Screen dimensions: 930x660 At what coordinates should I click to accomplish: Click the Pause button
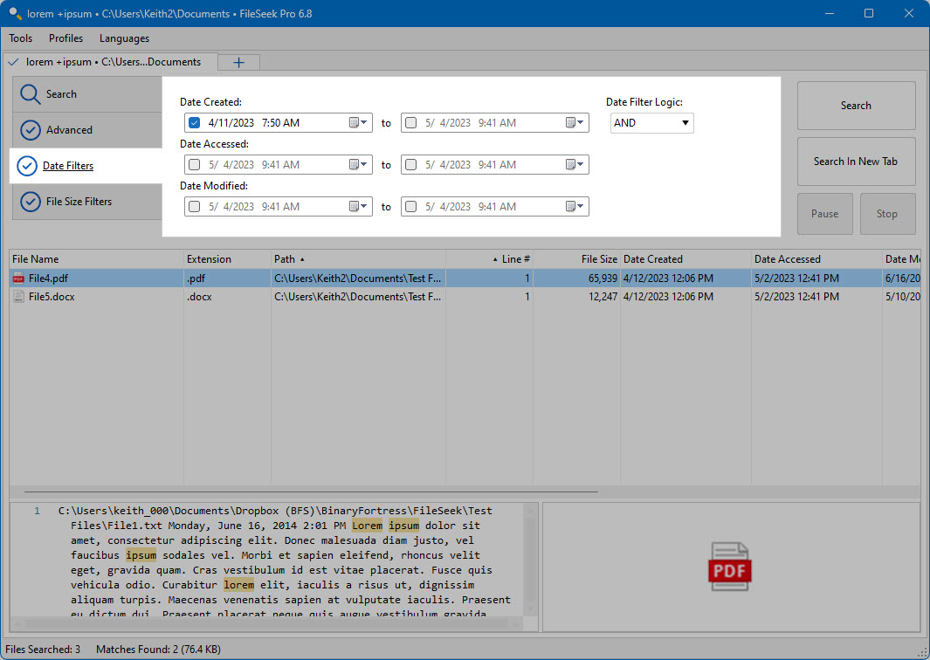click(825, 214)
